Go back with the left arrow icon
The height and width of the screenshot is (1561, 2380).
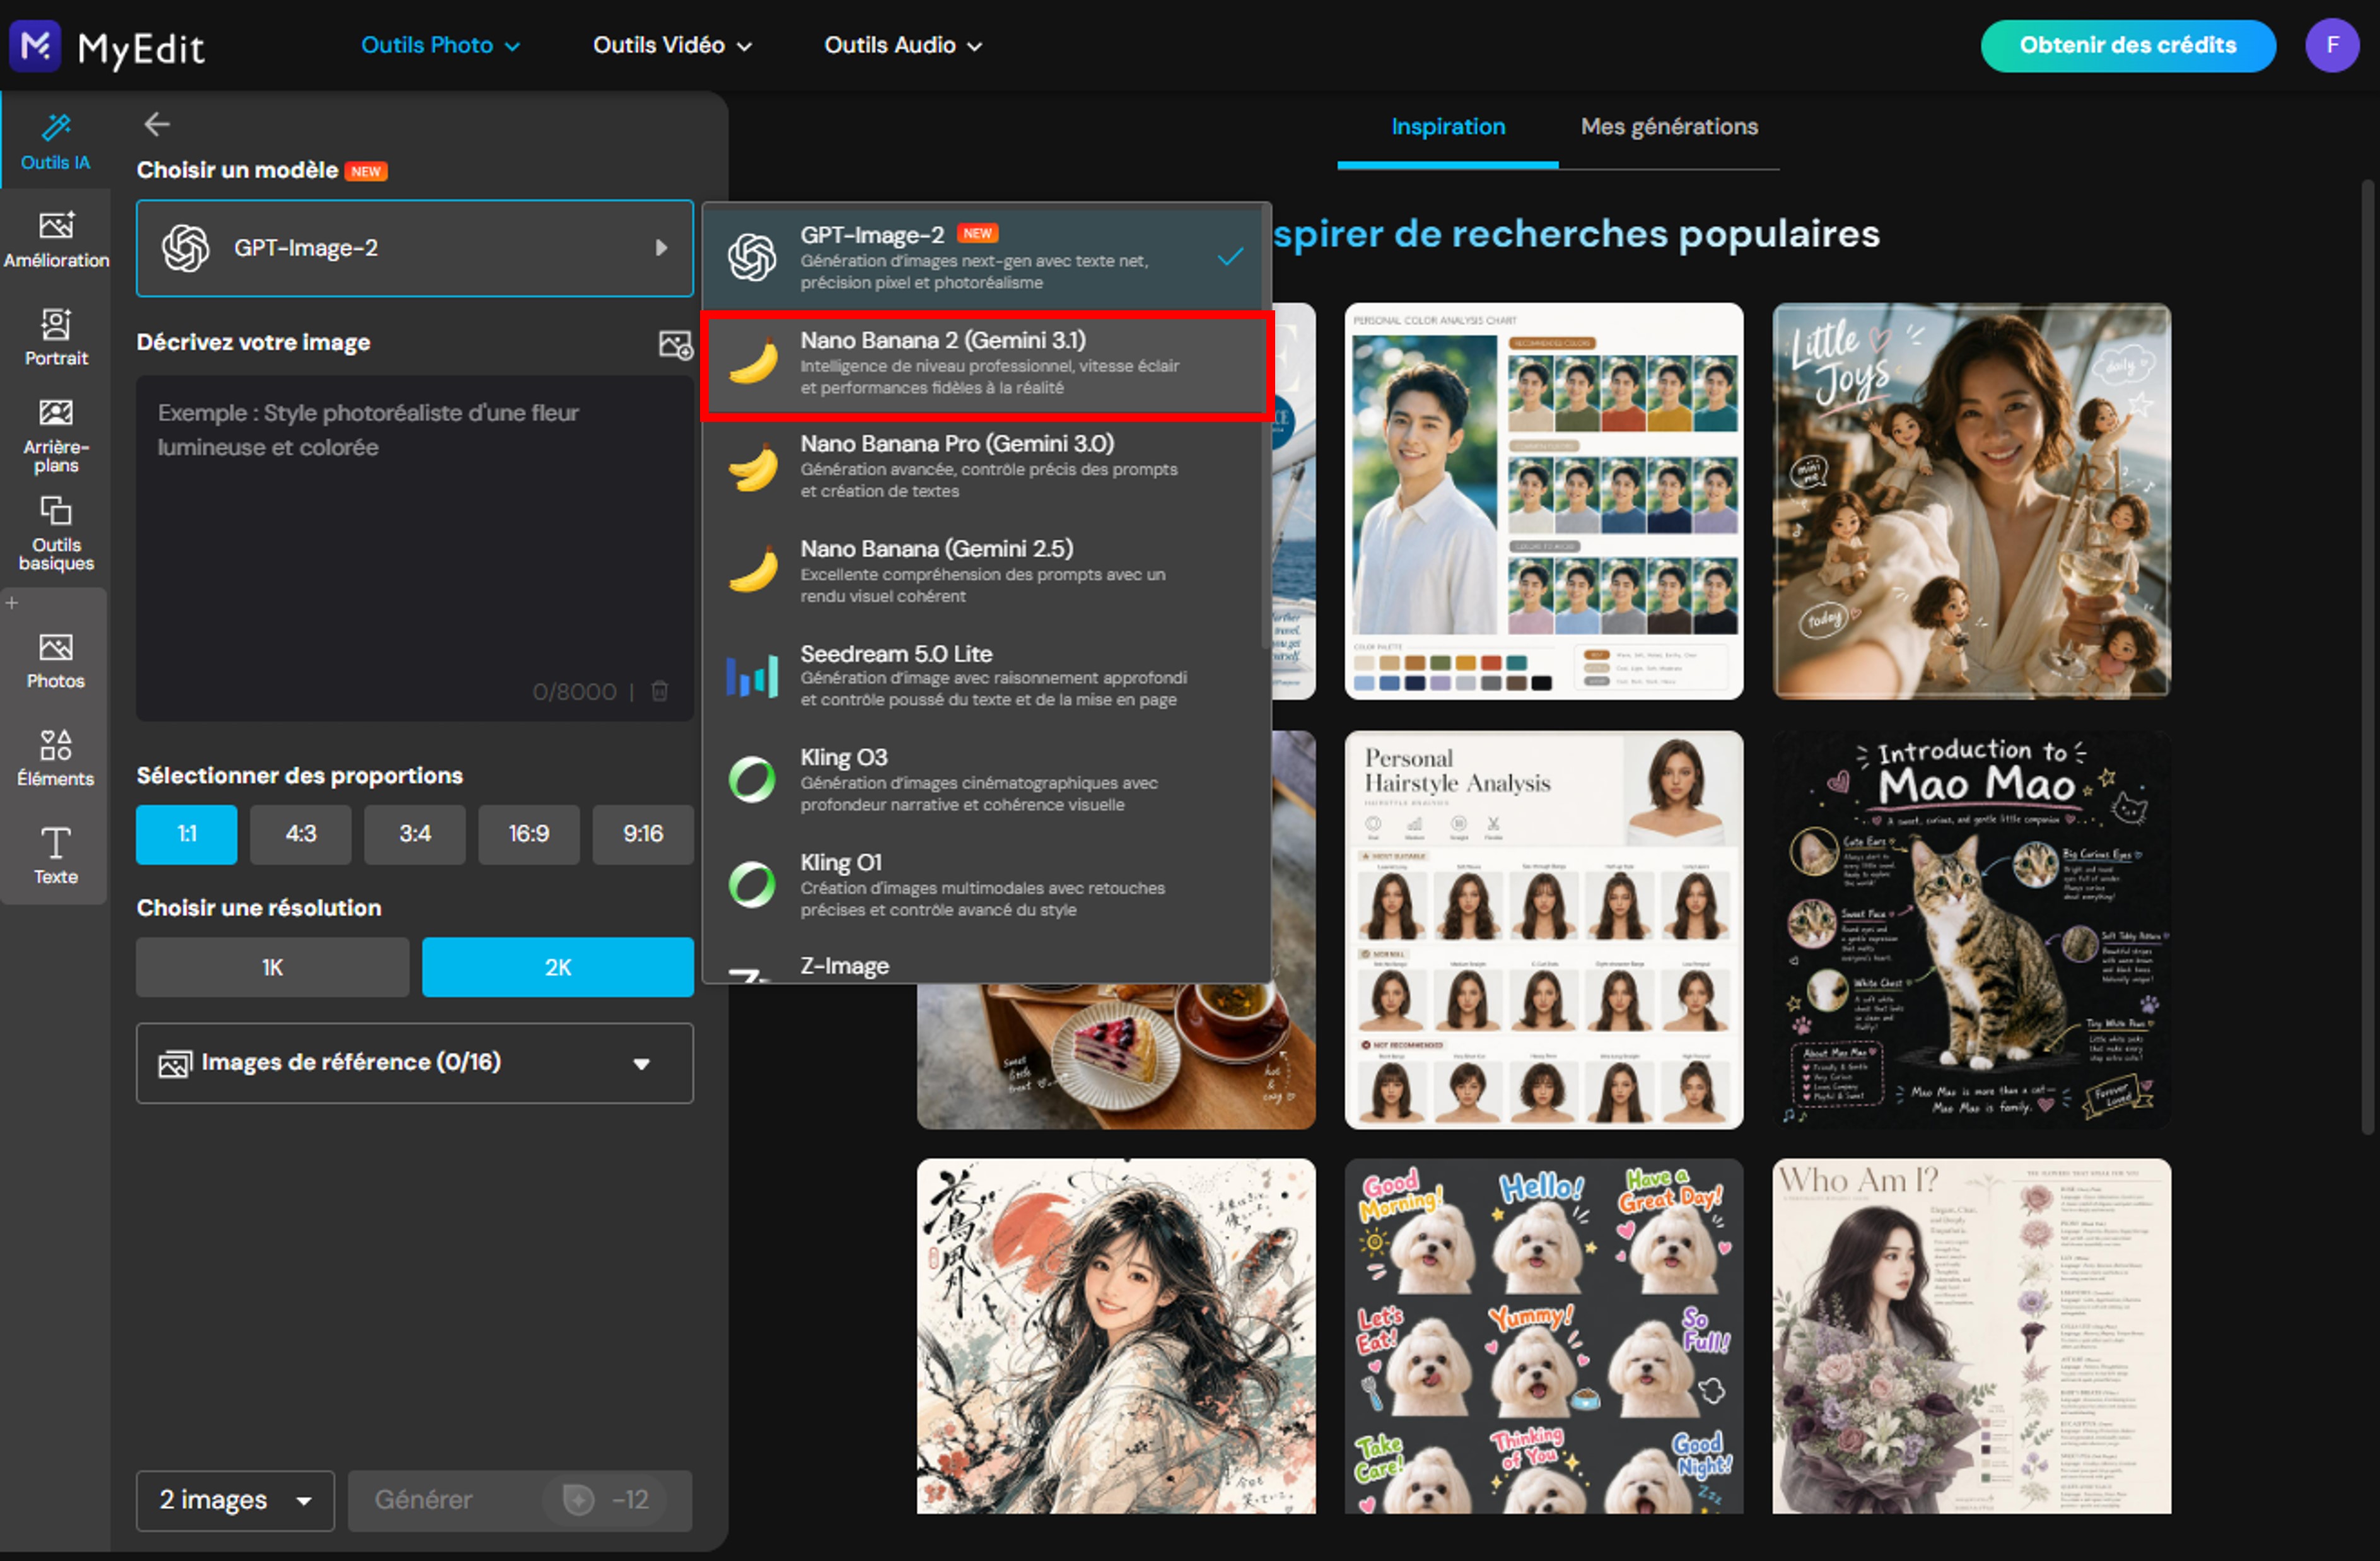click(157, 124)
